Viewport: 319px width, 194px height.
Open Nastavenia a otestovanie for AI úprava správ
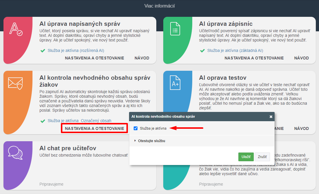(x=94, y=58)
